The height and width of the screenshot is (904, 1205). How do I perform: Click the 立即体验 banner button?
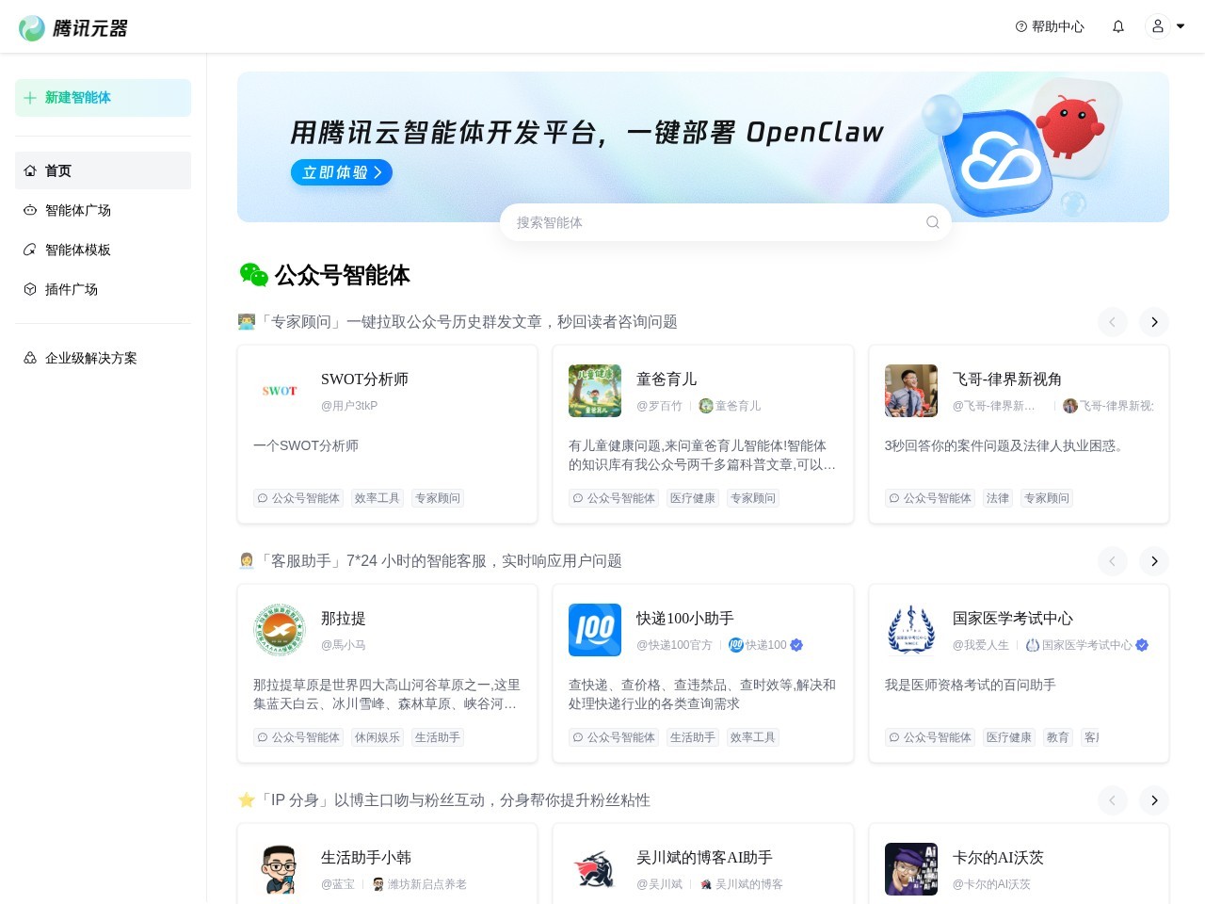tap(341, 172)
